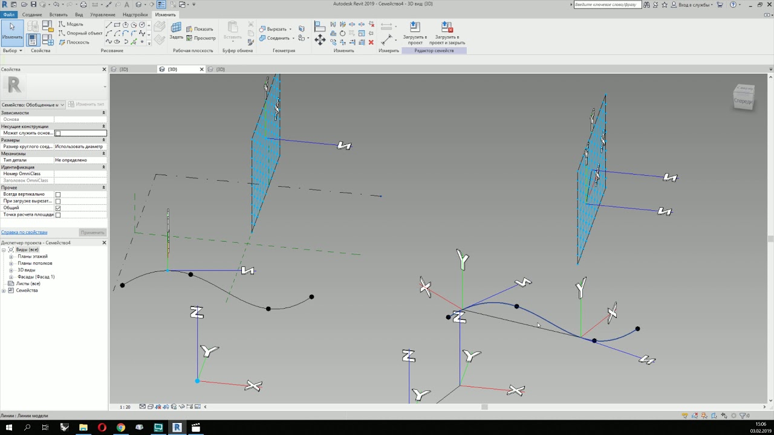Click the Номер OmniClass field
This screenshot has width=774, height=435.
[80, 174]
